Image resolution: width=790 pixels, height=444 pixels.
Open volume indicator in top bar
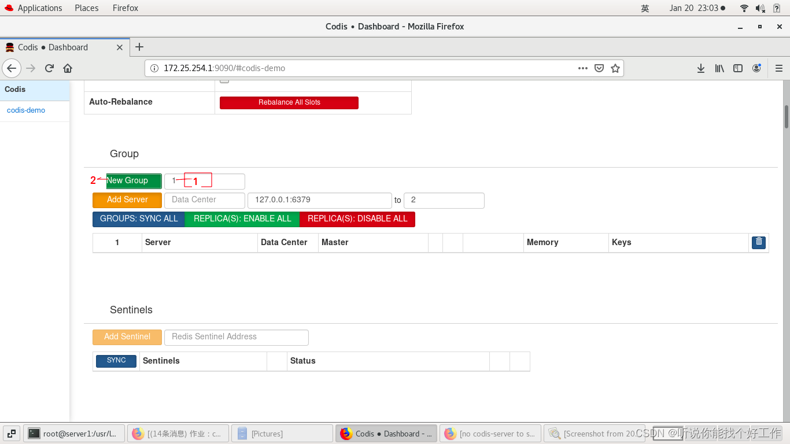point(761,8)
